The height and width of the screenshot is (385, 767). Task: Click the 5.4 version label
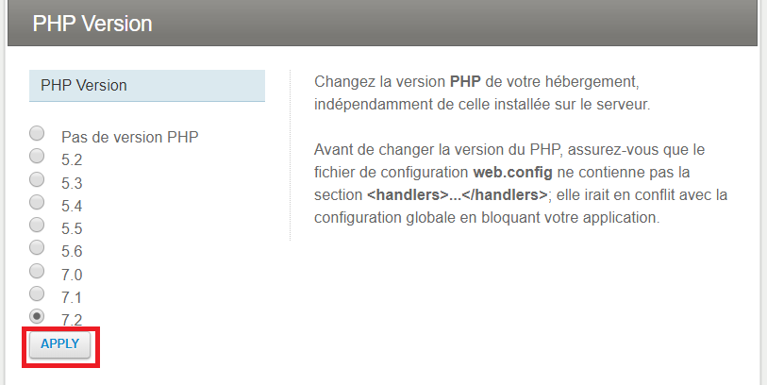72,206
